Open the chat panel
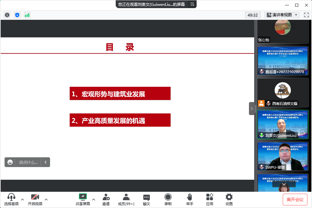312x208 pixels. coord(147,199)
